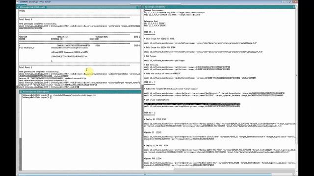
Task: Open window menu icon of right terminal
Action: 143,7
